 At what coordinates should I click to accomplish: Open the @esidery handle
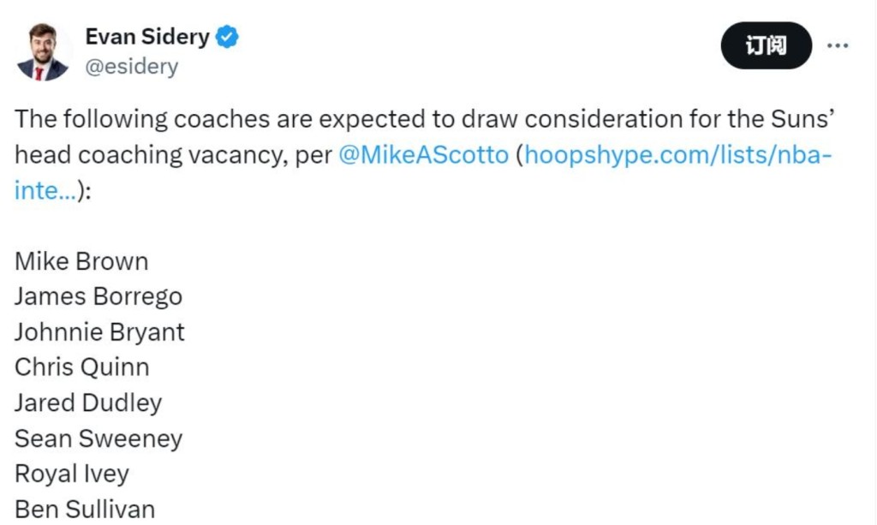pyautogui.click(x=132, y=67)
